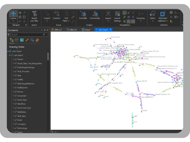The height and width of the screenshot is (142, 190).
Task: Uncheck the Workflow layer checkbox
Action: (x=15, y=104)
